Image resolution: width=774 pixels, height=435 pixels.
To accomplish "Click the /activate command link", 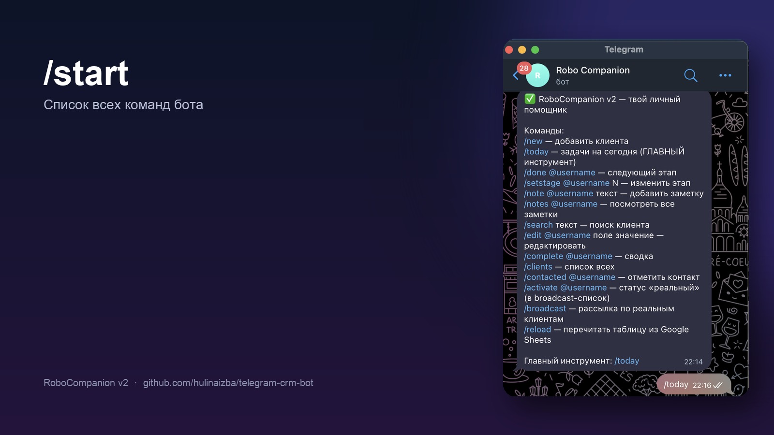I will pos(541,288).
